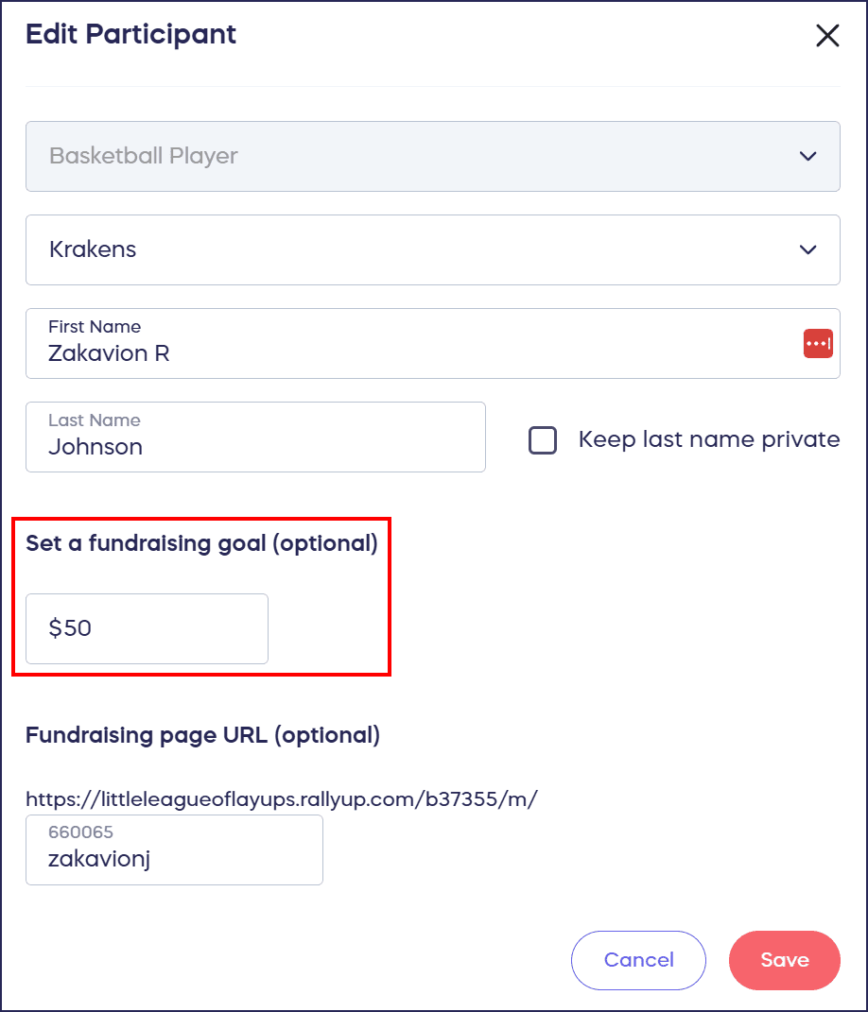Expand the Basketball Player dropdown arrow

coord(807,156)
